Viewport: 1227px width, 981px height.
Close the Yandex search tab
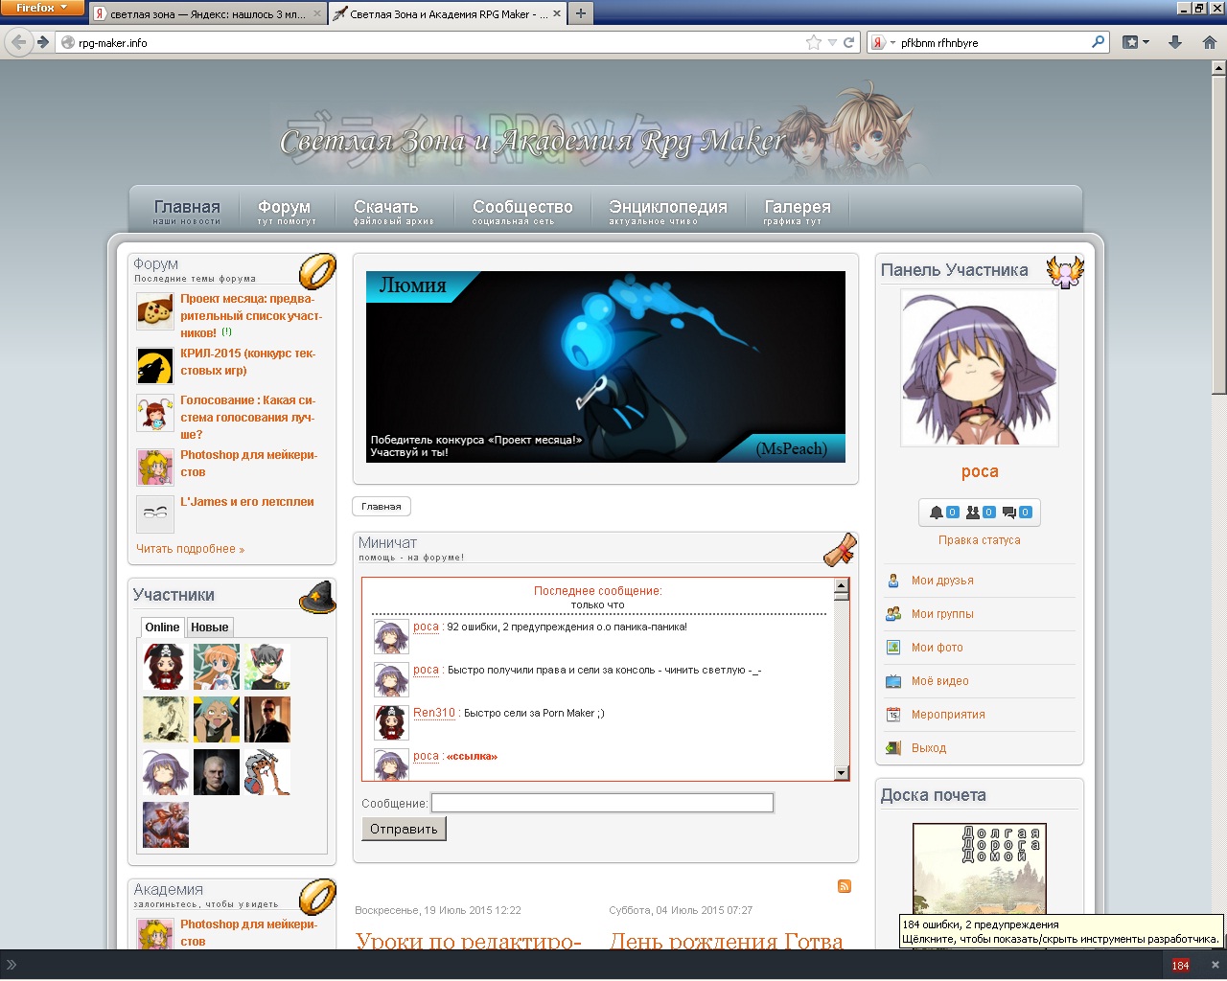click(x=317, y=14)
